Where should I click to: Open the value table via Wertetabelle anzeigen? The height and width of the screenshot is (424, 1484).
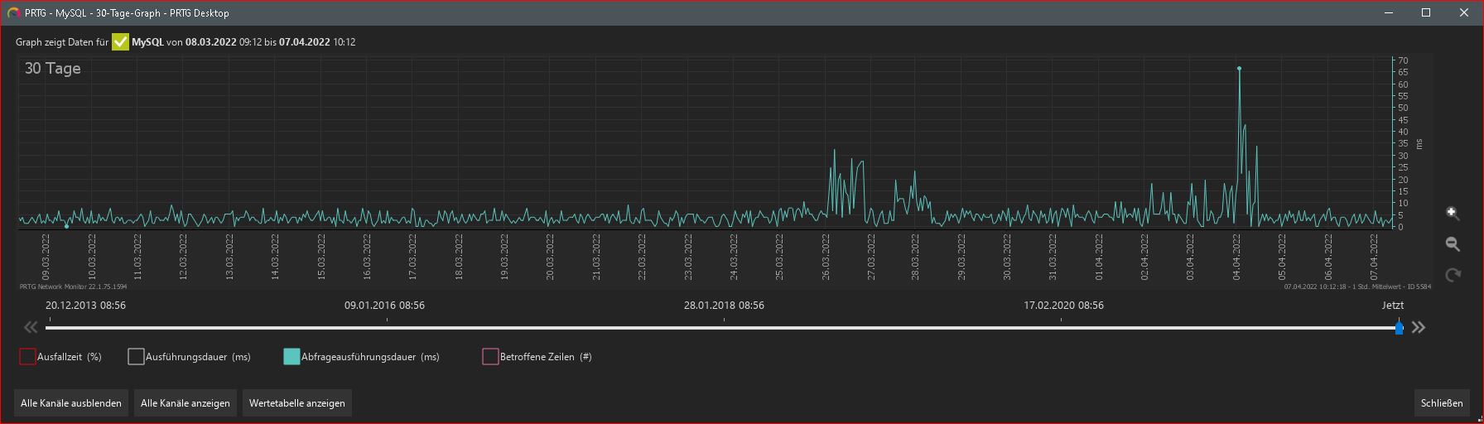click(297, 403)
